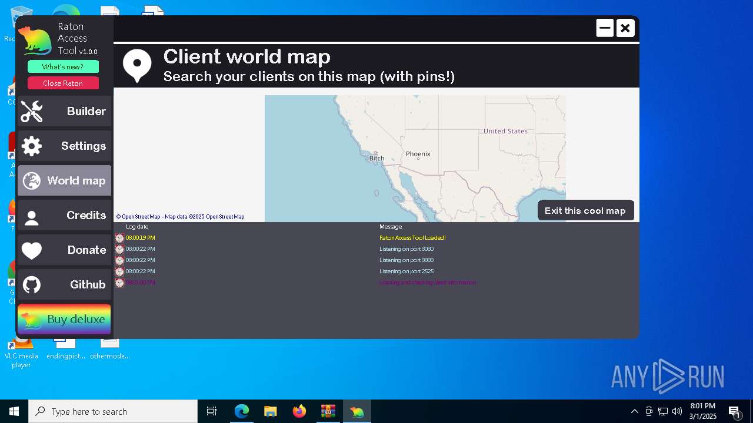Open the network status tray icon
This screenshot has width=753, height=423.
663,411
